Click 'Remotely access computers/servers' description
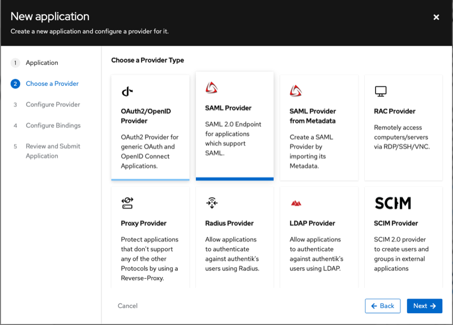The height and width of the screenshot is (325, 453). click(x=402, y=137)
